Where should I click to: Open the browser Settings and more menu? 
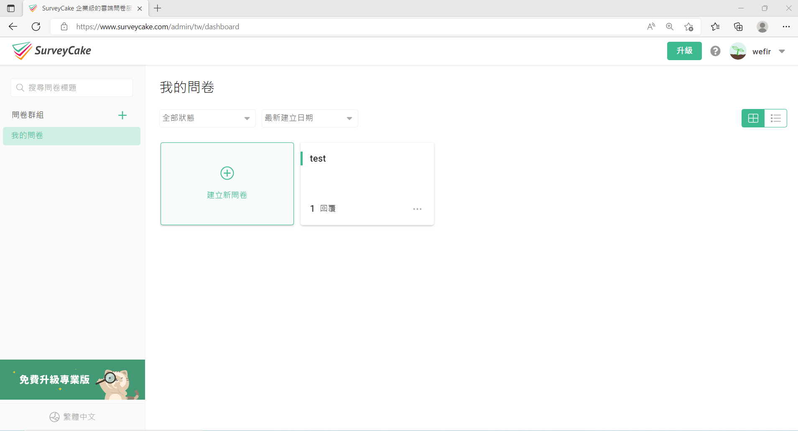click(x=786, y=27)
